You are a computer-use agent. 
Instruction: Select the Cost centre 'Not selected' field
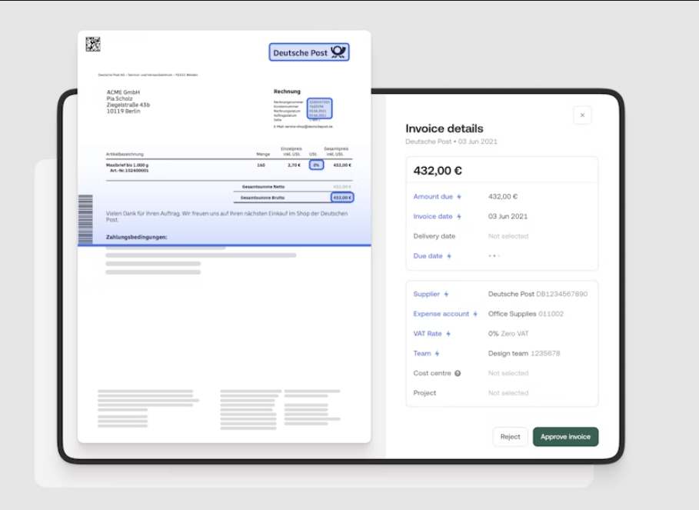click(x=508, y=373)
